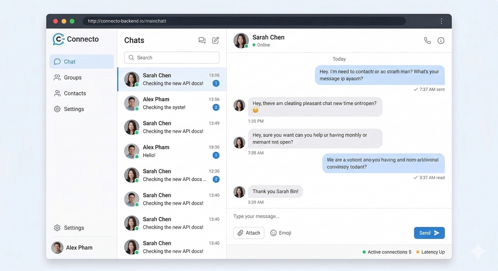Select Chat in the sidebar
Screen dimensions: 498x271
pyautogui.click(x=81, y=62)
